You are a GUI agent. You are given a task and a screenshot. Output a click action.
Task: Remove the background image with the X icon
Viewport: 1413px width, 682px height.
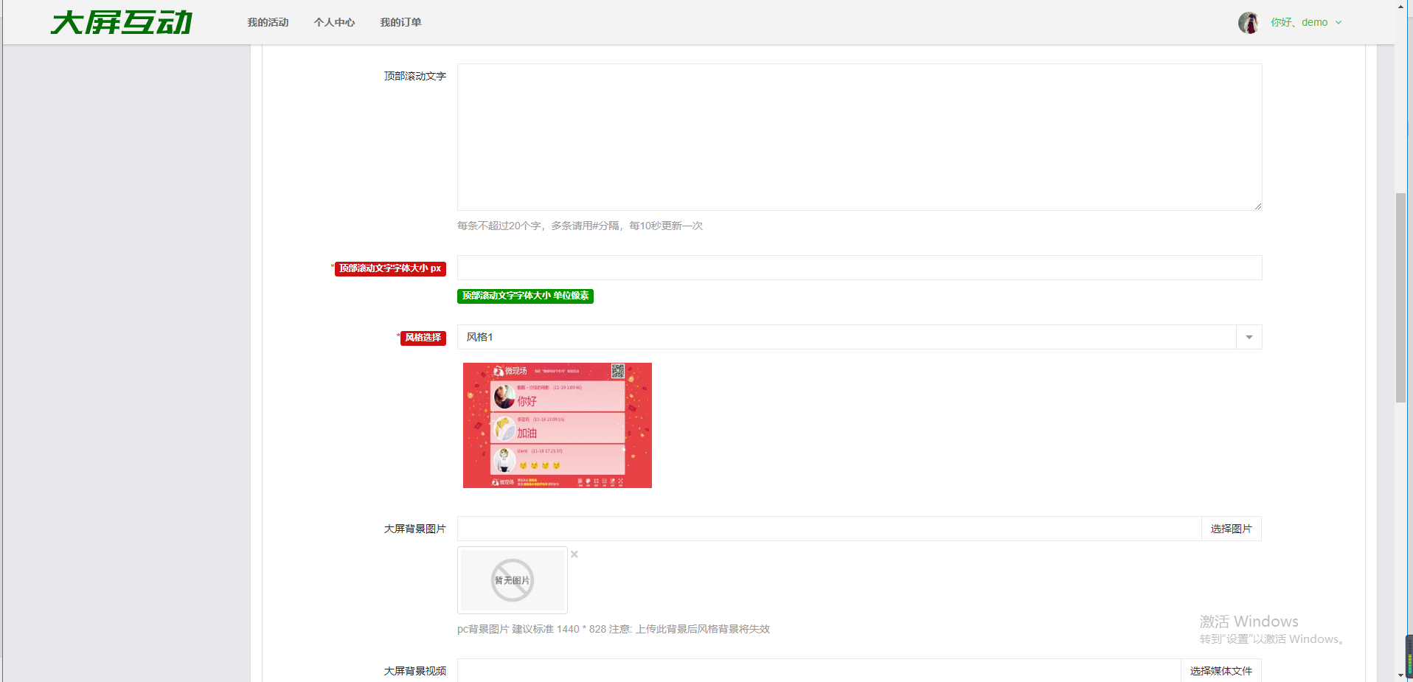pyautogui.click(x=574, y=554)
